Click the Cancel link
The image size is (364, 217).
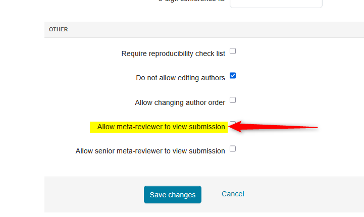point(233,194)
